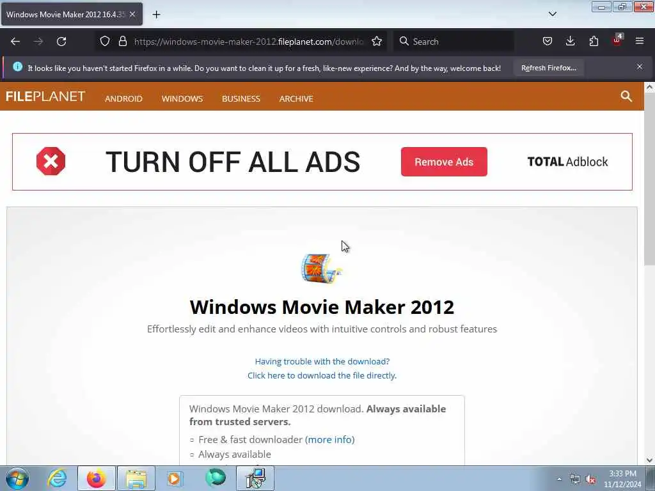Click the red X ad icon

pos(51,161)
